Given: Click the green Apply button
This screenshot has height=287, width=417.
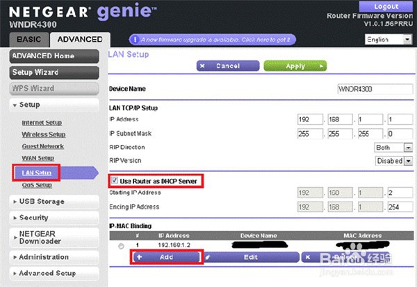Looking at the screenshot, I should [x=295, y=66].
